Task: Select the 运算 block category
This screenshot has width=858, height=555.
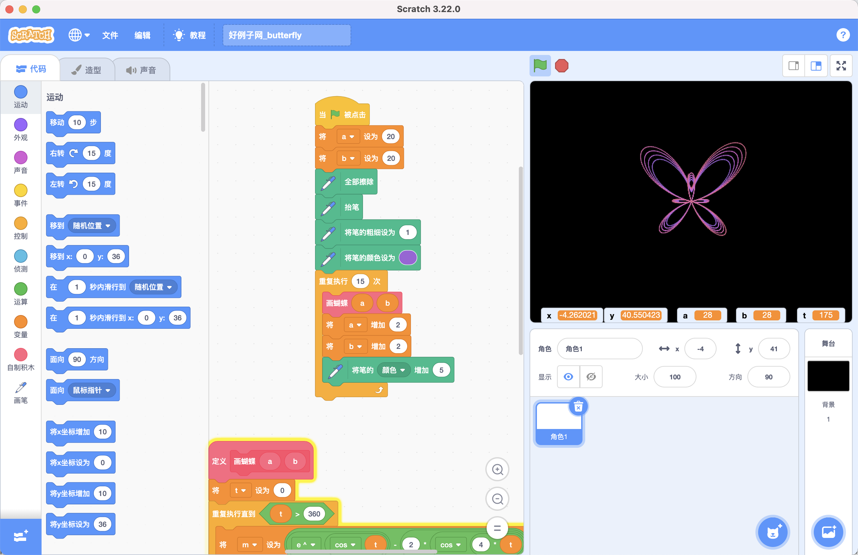Action: (x=20, y=293)
